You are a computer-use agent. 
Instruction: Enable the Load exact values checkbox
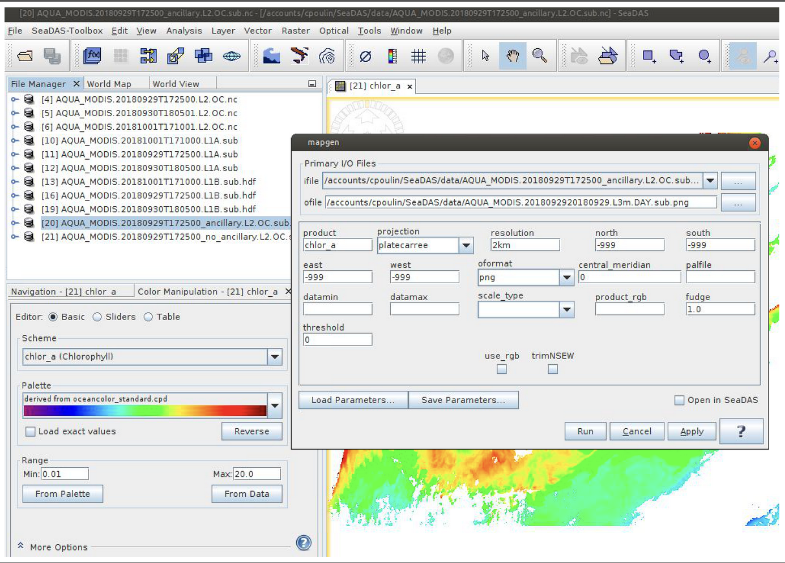31,432
